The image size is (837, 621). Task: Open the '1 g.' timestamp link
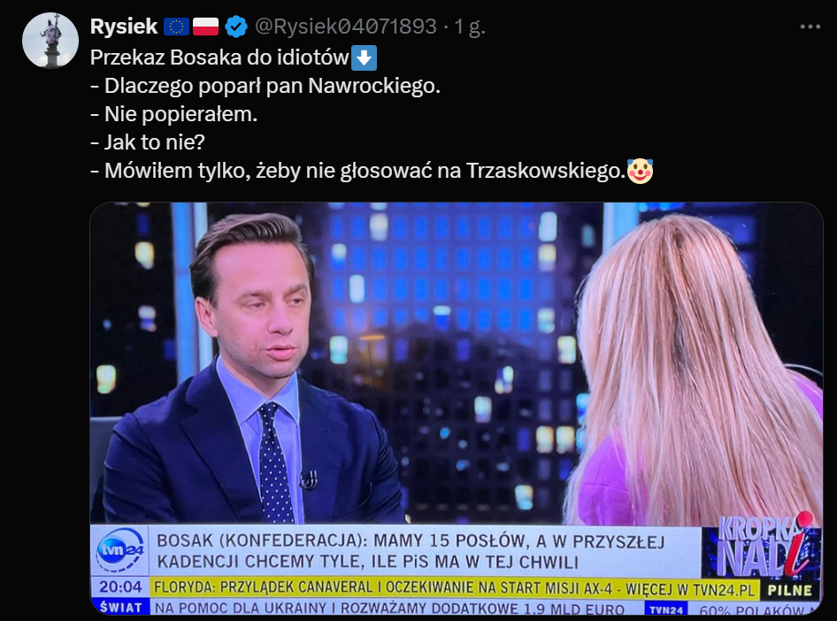[470, 27]
